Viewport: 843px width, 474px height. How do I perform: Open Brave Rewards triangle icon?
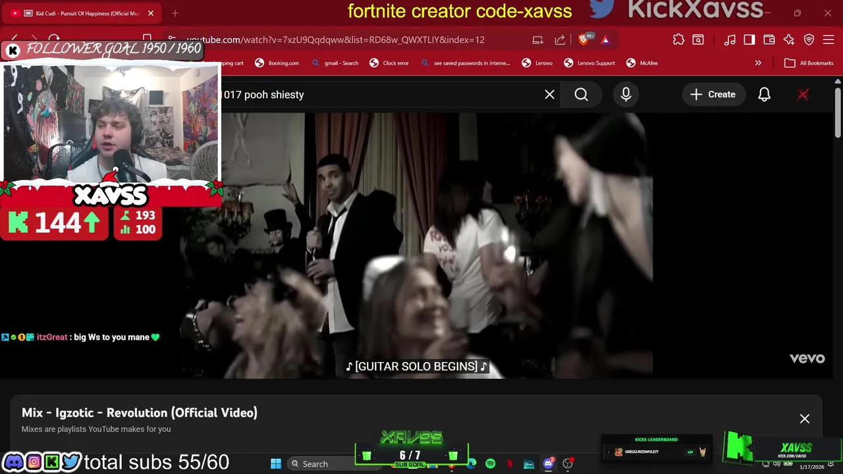(x=605, y=39)
